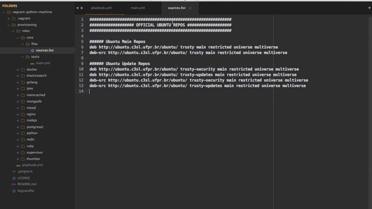Expand the .vagrant folder
This screenshot has height=209, width=372.
point(9,18)
